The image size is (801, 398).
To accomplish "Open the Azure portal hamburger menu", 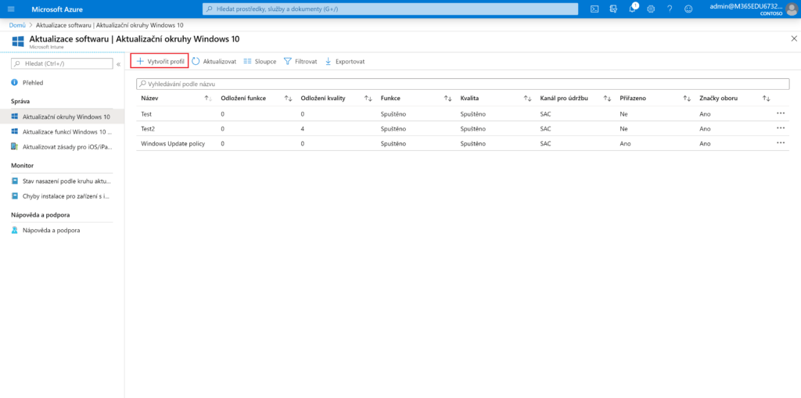I will tap(11, 9).
